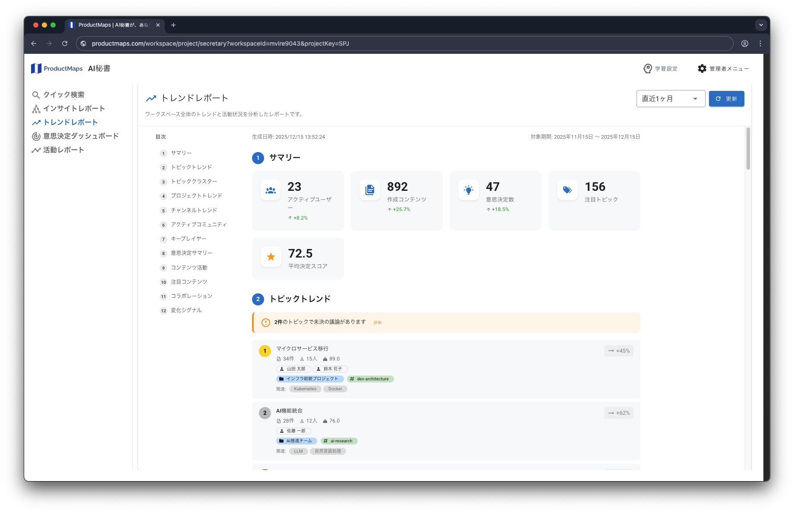Click the report's vertical scrollbar
This screenshot has width=794, height=513.
pos(748,149)
